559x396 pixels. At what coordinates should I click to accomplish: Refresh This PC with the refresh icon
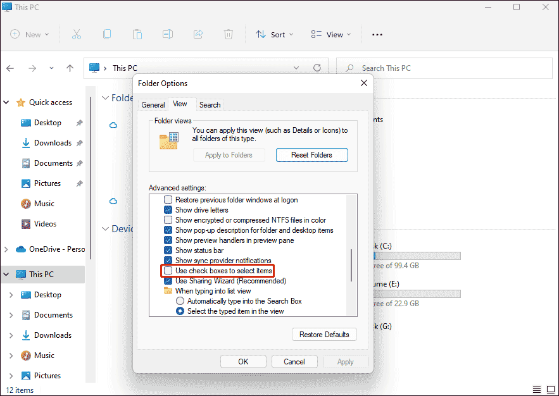(x=317, y=68)
